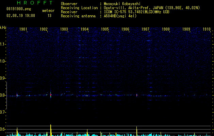Click Ogata-vill. Akita-Pref. JAPAN location text

[152, 8]
